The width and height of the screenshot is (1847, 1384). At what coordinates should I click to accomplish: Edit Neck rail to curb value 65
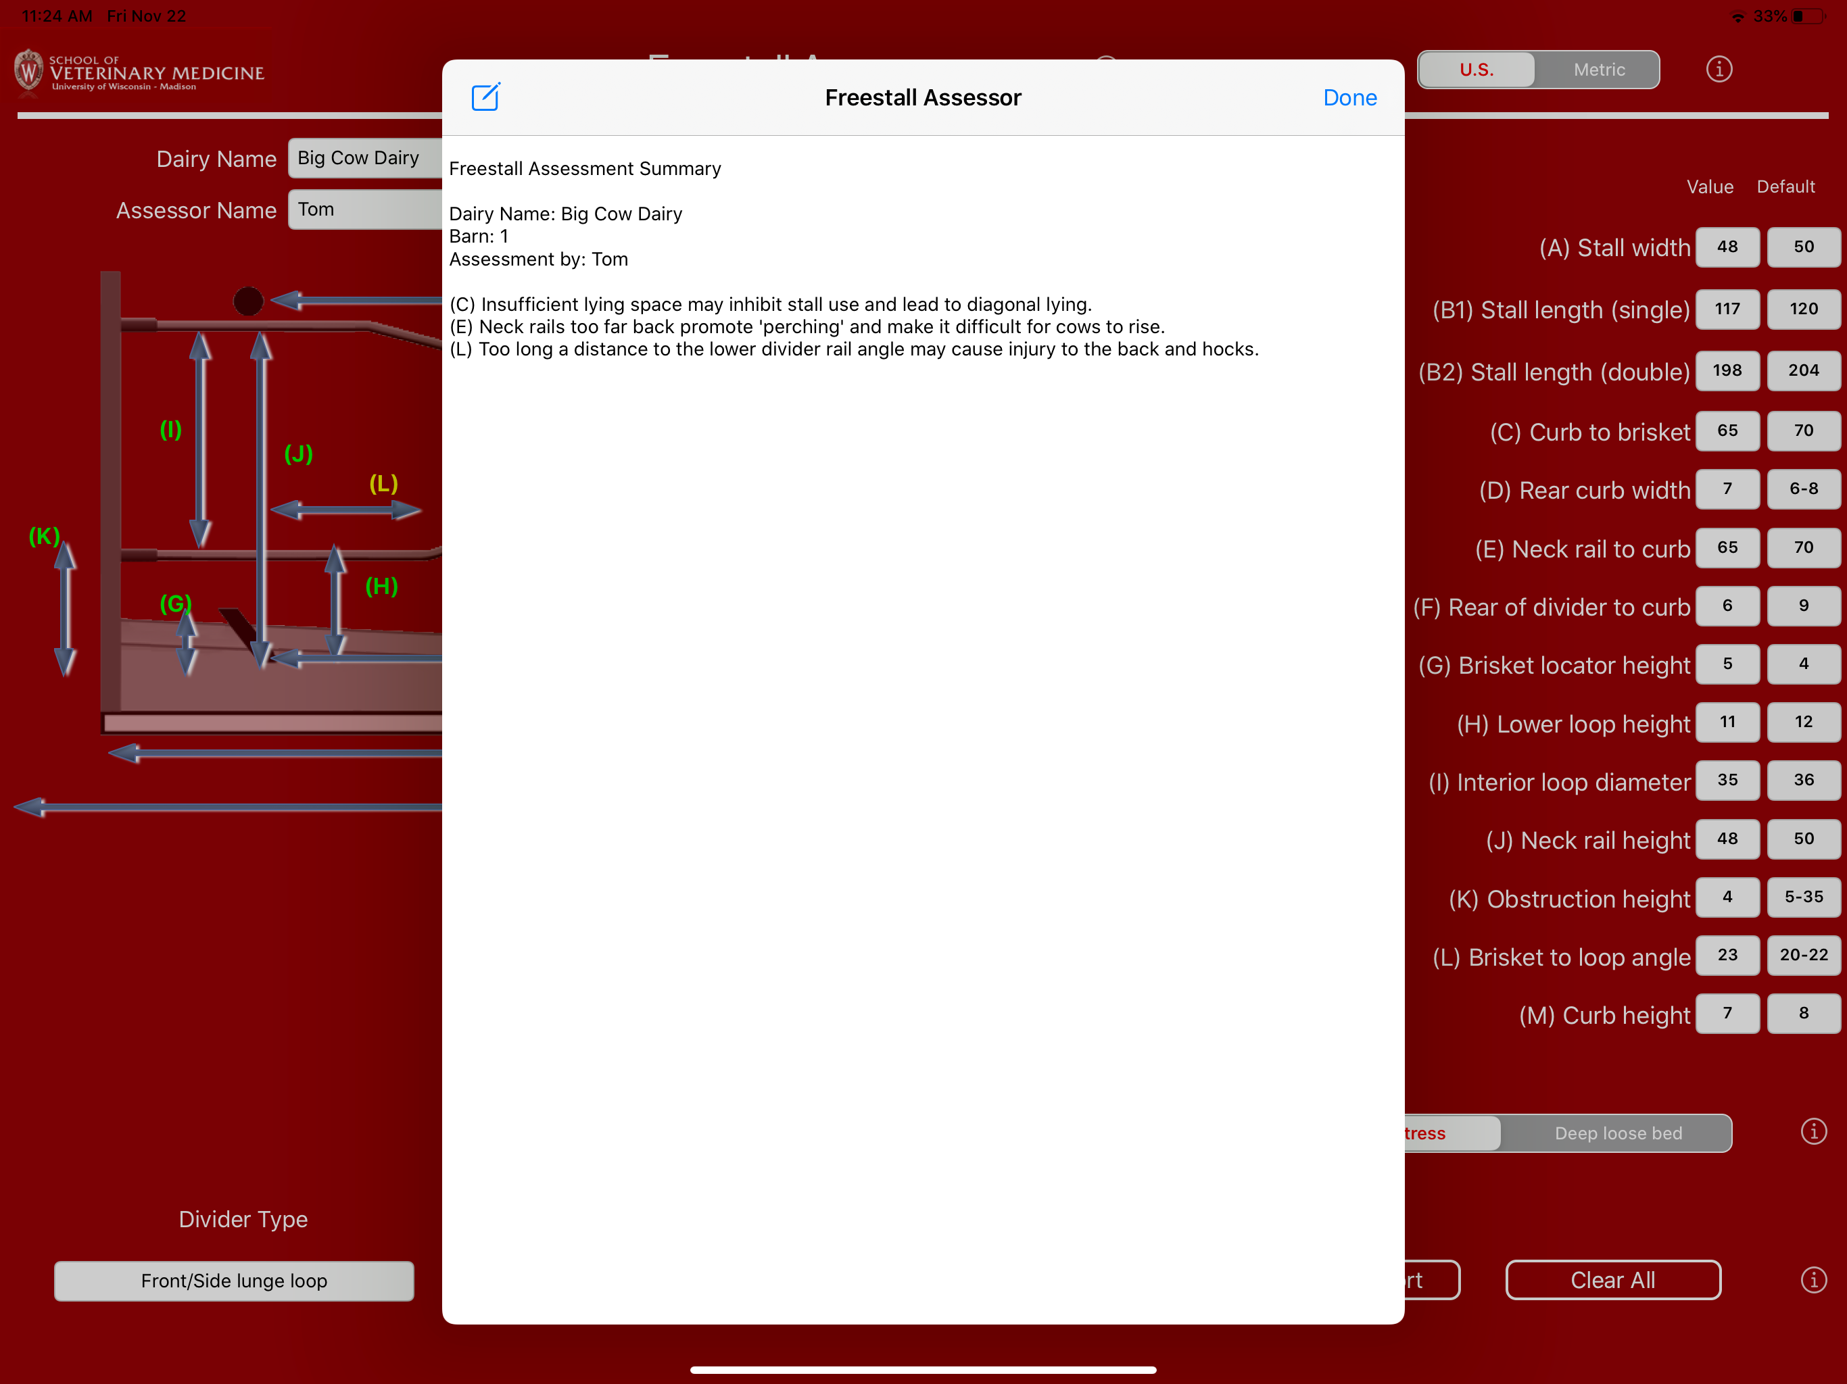tap(1727, 547)
